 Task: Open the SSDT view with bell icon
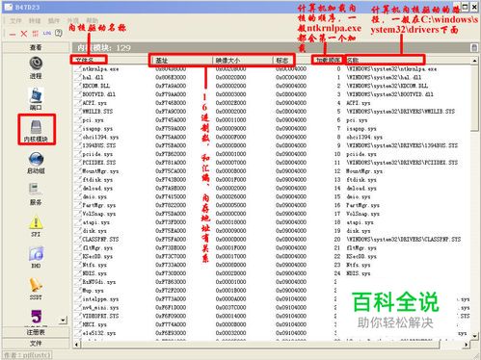click(x=36, y=289)
